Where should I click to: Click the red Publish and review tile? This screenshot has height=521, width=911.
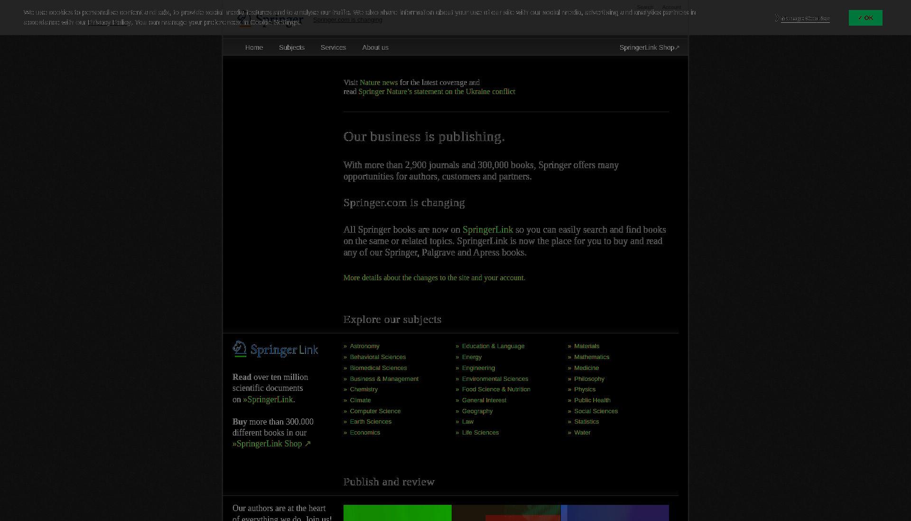[506, 513]
